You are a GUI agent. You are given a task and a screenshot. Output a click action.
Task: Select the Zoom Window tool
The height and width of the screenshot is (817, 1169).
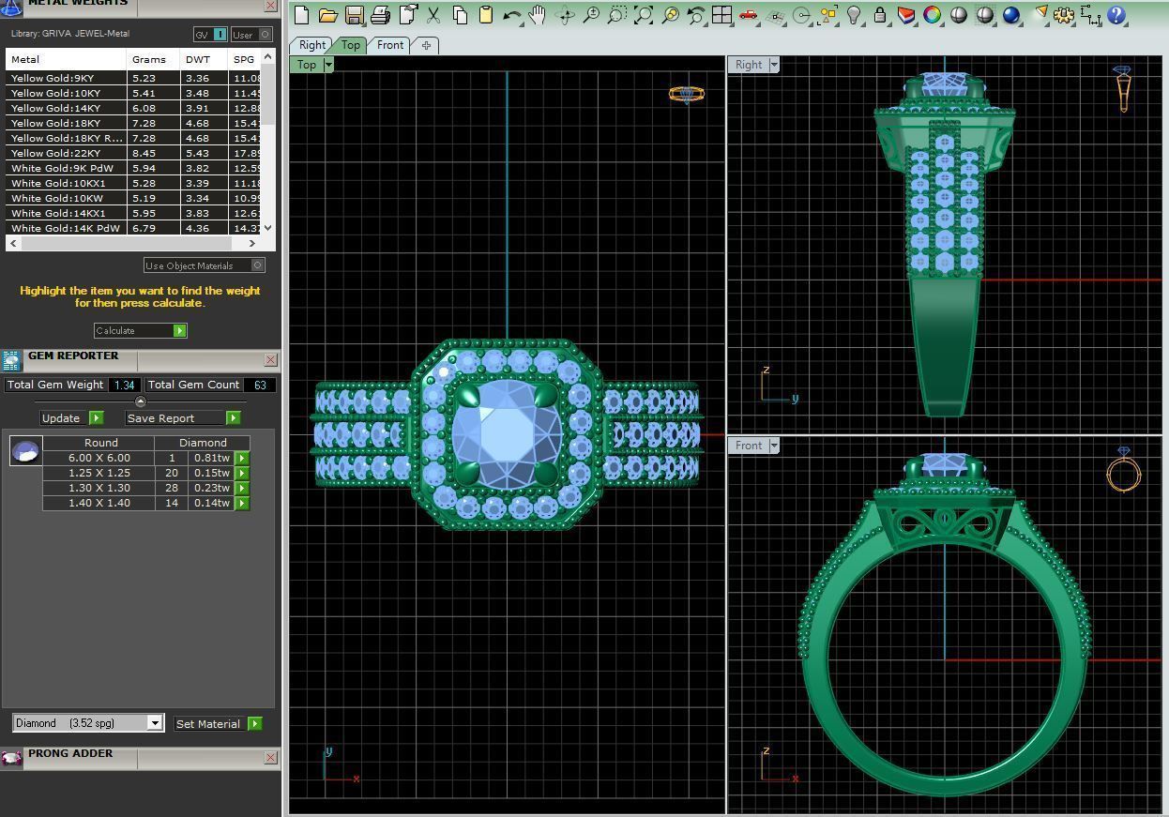pyautogui.click(x=617, y=15)
